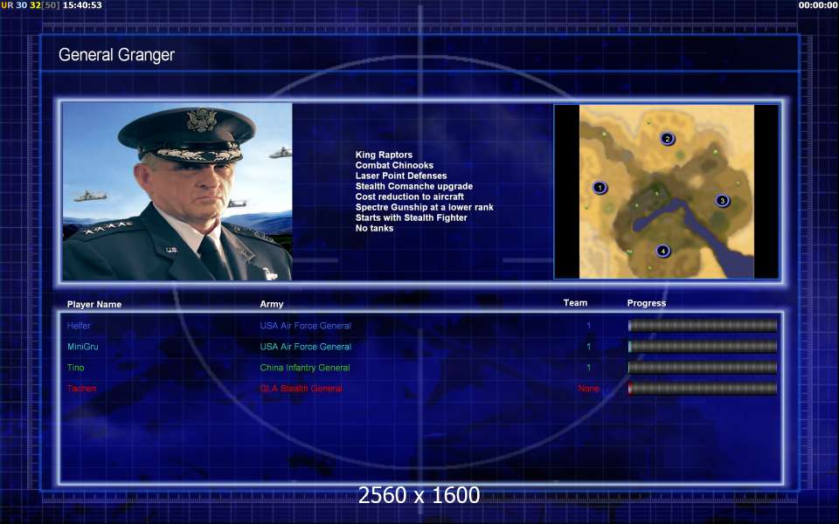Viewport: 839px width, 524px height.
Task: Click start position marker 4 on the map
Action: (x=663, y=251)
